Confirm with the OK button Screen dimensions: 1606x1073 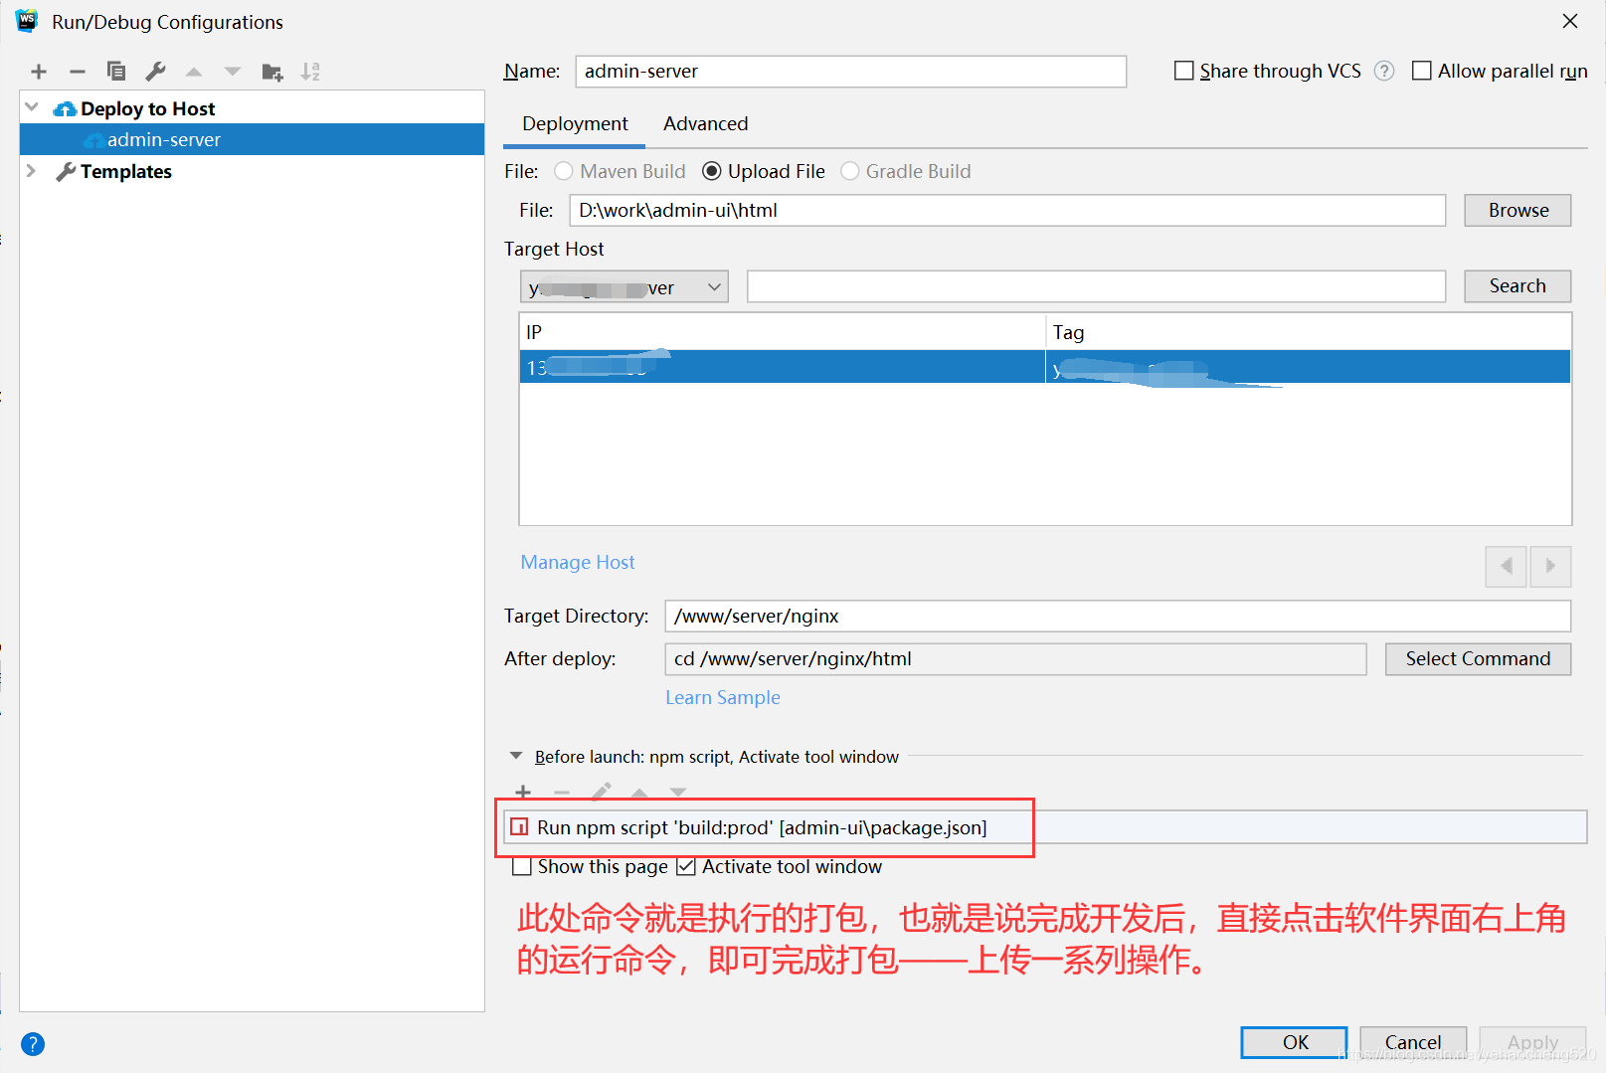pos(1295,1042)
